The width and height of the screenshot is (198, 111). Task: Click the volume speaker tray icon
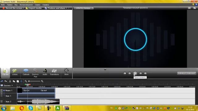click(x=161, y=108)
